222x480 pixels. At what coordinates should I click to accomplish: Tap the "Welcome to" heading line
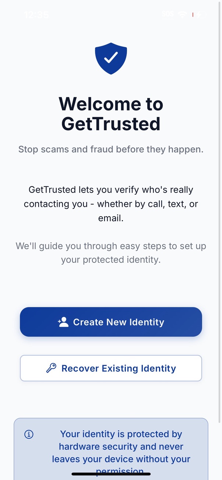111,104
